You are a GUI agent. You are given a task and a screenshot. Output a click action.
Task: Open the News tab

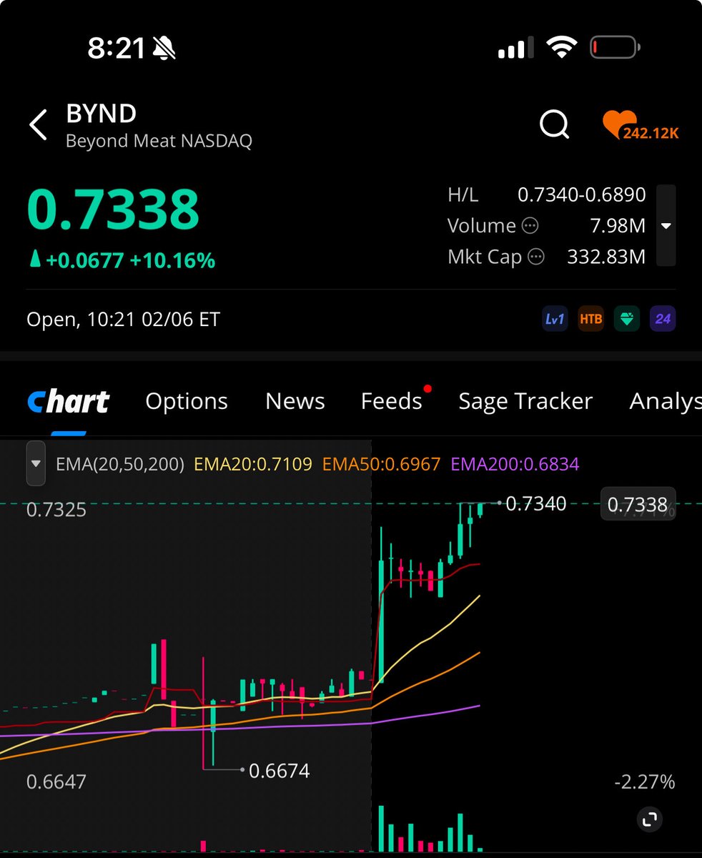[295, 401]
